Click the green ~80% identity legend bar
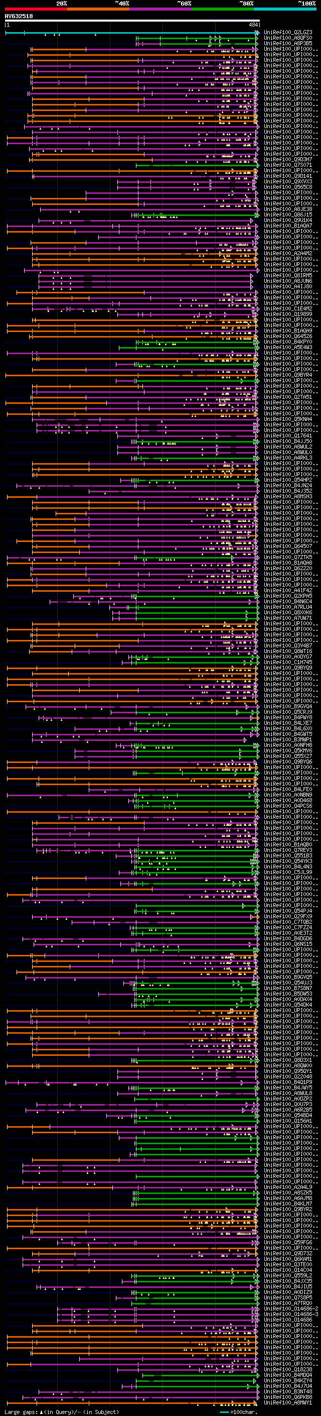 pos(223,9)
